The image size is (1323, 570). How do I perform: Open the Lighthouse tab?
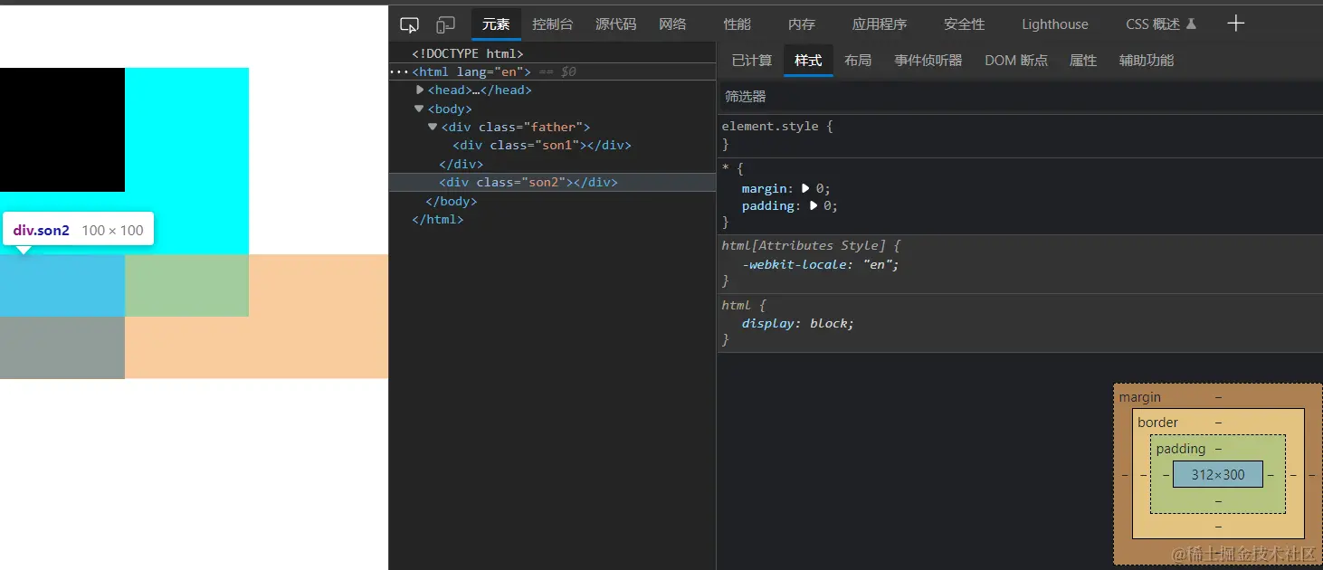click(1054, 24)
